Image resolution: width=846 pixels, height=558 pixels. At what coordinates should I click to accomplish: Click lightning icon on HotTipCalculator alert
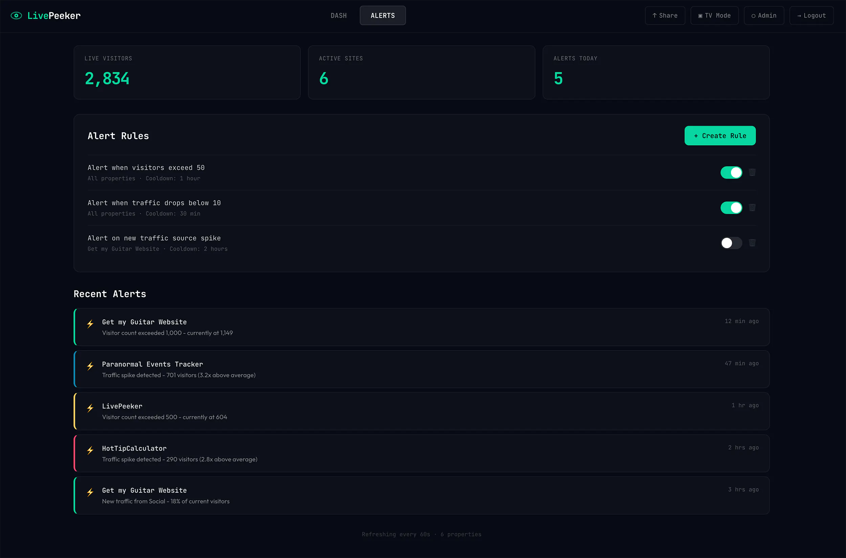point(90,450)
